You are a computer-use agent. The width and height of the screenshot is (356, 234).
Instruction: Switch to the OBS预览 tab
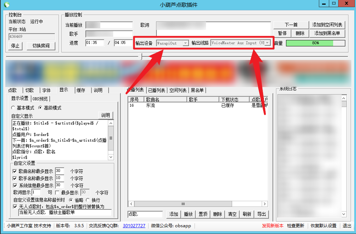pyautogui.click(x=41, y=99)
